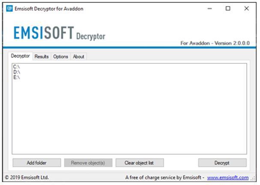Viewport: 260px width, 185px height.
Task: Click the Remove object(s) button
Action: click(x=88, y=163)
